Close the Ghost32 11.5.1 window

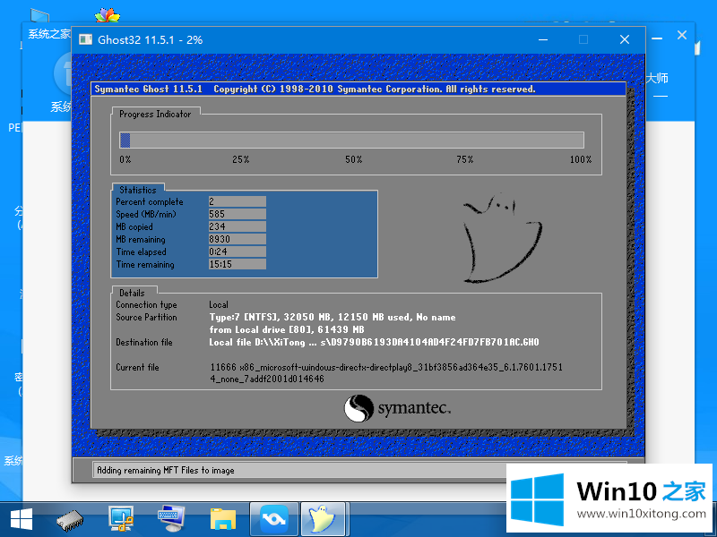[625, 39]
